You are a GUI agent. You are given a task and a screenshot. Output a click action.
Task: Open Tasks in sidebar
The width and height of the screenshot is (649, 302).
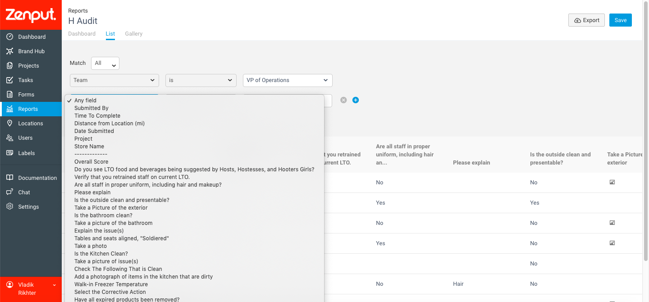31,80
